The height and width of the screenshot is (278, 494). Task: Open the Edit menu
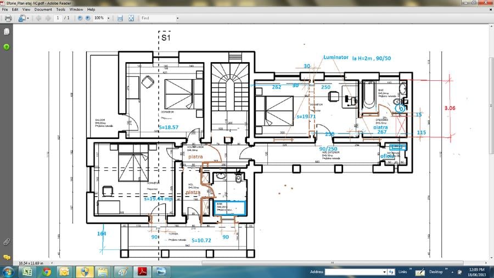[x=15, y=9]
